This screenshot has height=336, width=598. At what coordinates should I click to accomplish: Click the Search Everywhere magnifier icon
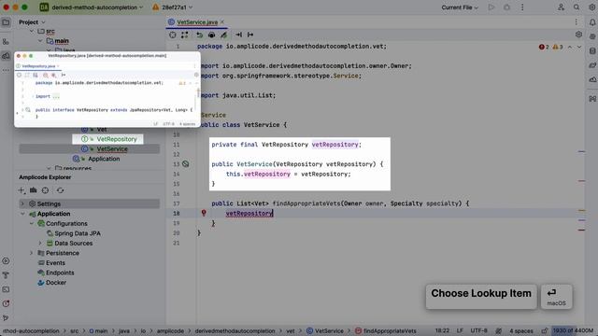[577, 7]
